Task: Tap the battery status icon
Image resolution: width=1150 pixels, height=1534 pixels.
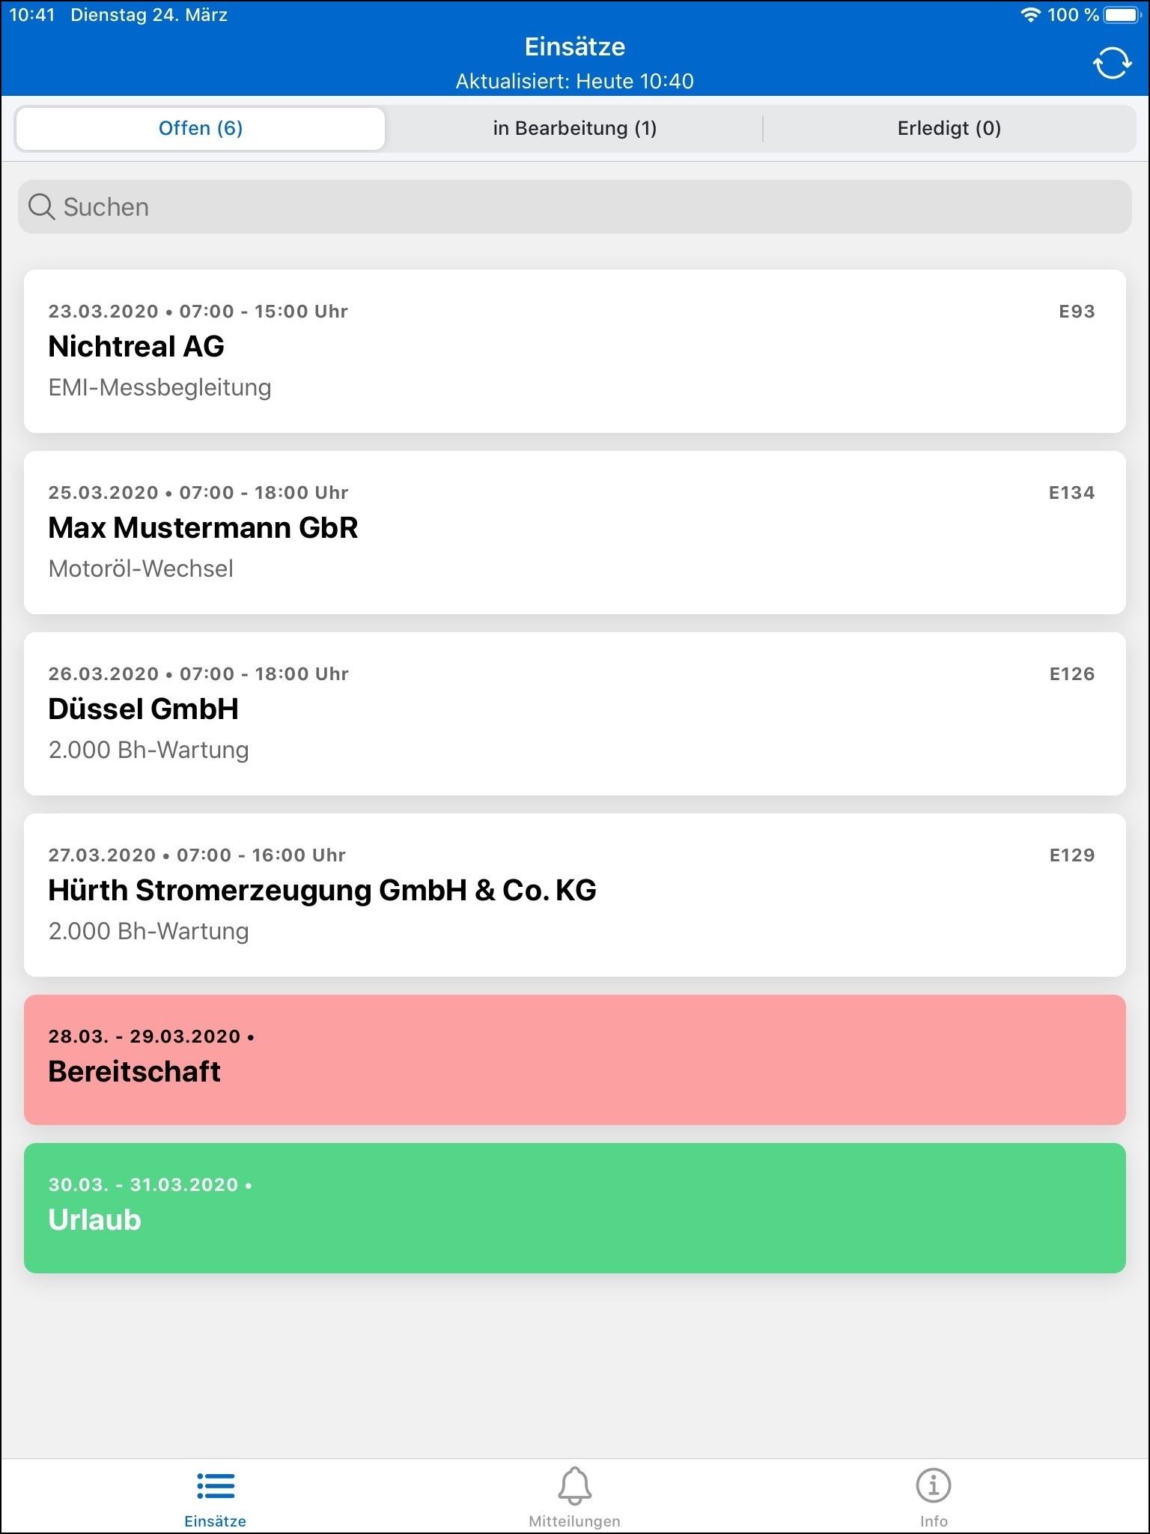Action: tap(1122, 15)
